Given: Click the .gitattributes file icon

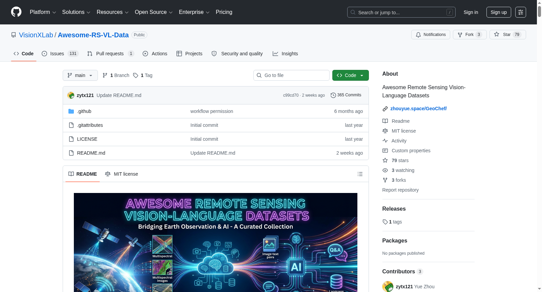Looking at the screenshot, I should [71, 125].
